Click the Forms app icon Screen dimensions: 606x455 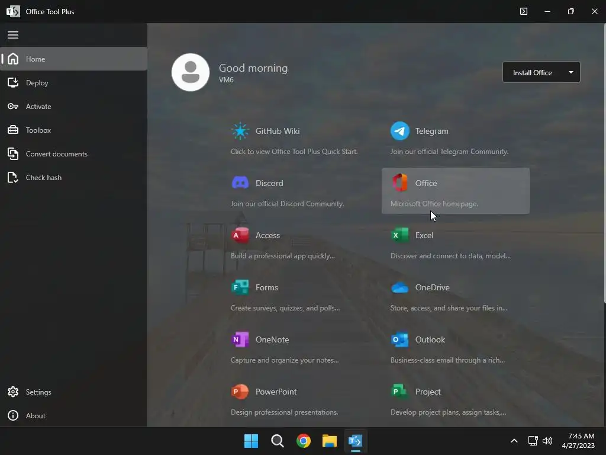240,287
